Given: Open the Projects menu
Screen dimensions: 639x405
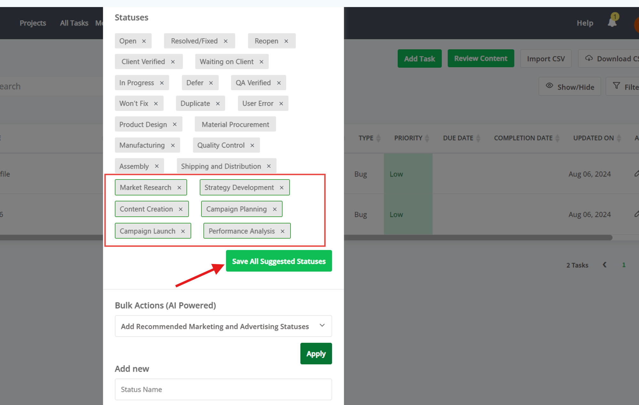Looking at the screenshot, I should [x=33, y=23].
